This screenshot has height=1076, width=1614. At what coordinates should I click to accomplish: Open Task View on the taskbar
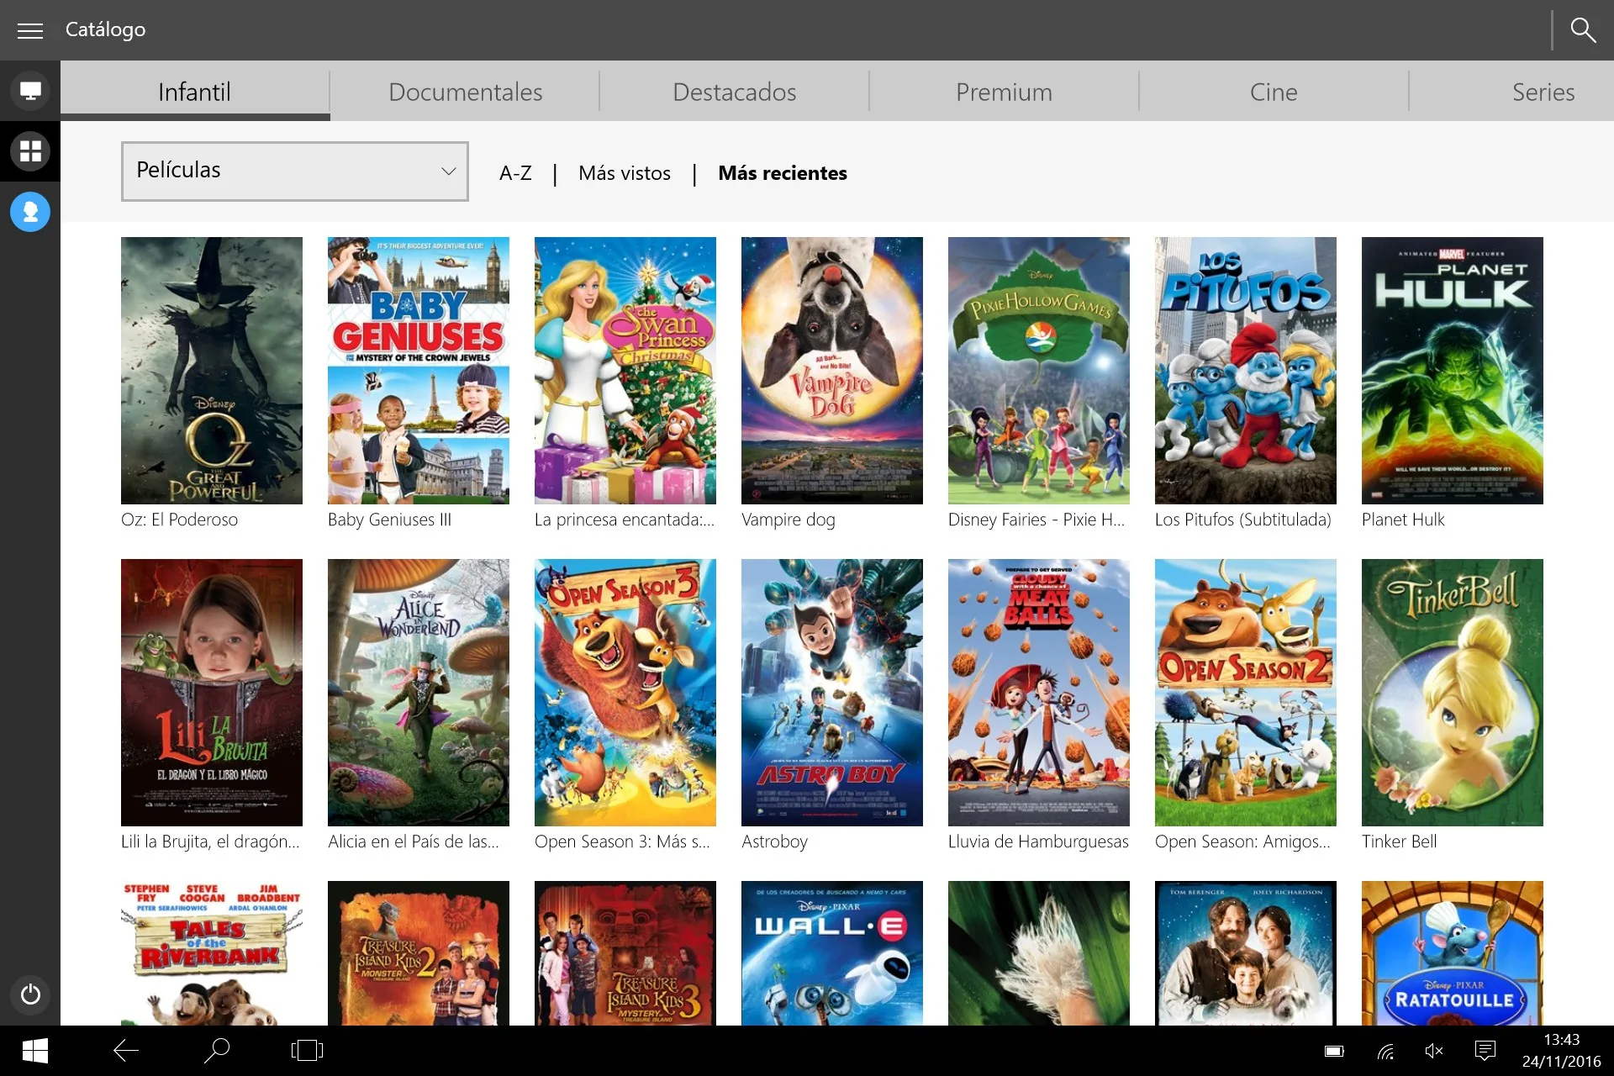[307, 1050]
